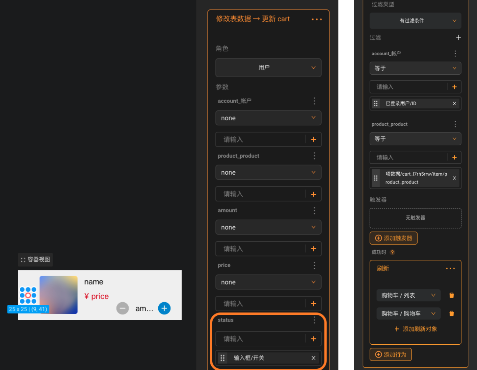Open options menu for price parameter

pyautogui.click(x=314, y=265)
